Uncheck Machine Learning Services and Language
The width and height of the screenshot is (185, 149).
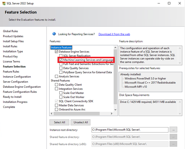pyautogui.click(x=61, y=60)
